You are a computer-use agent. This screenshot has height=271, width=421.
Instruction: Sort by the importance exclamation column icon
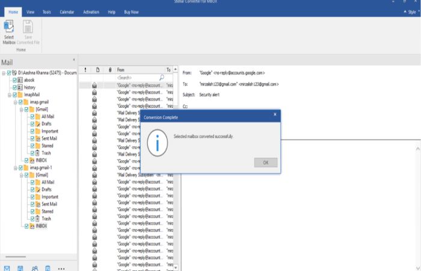coord(85,70)
